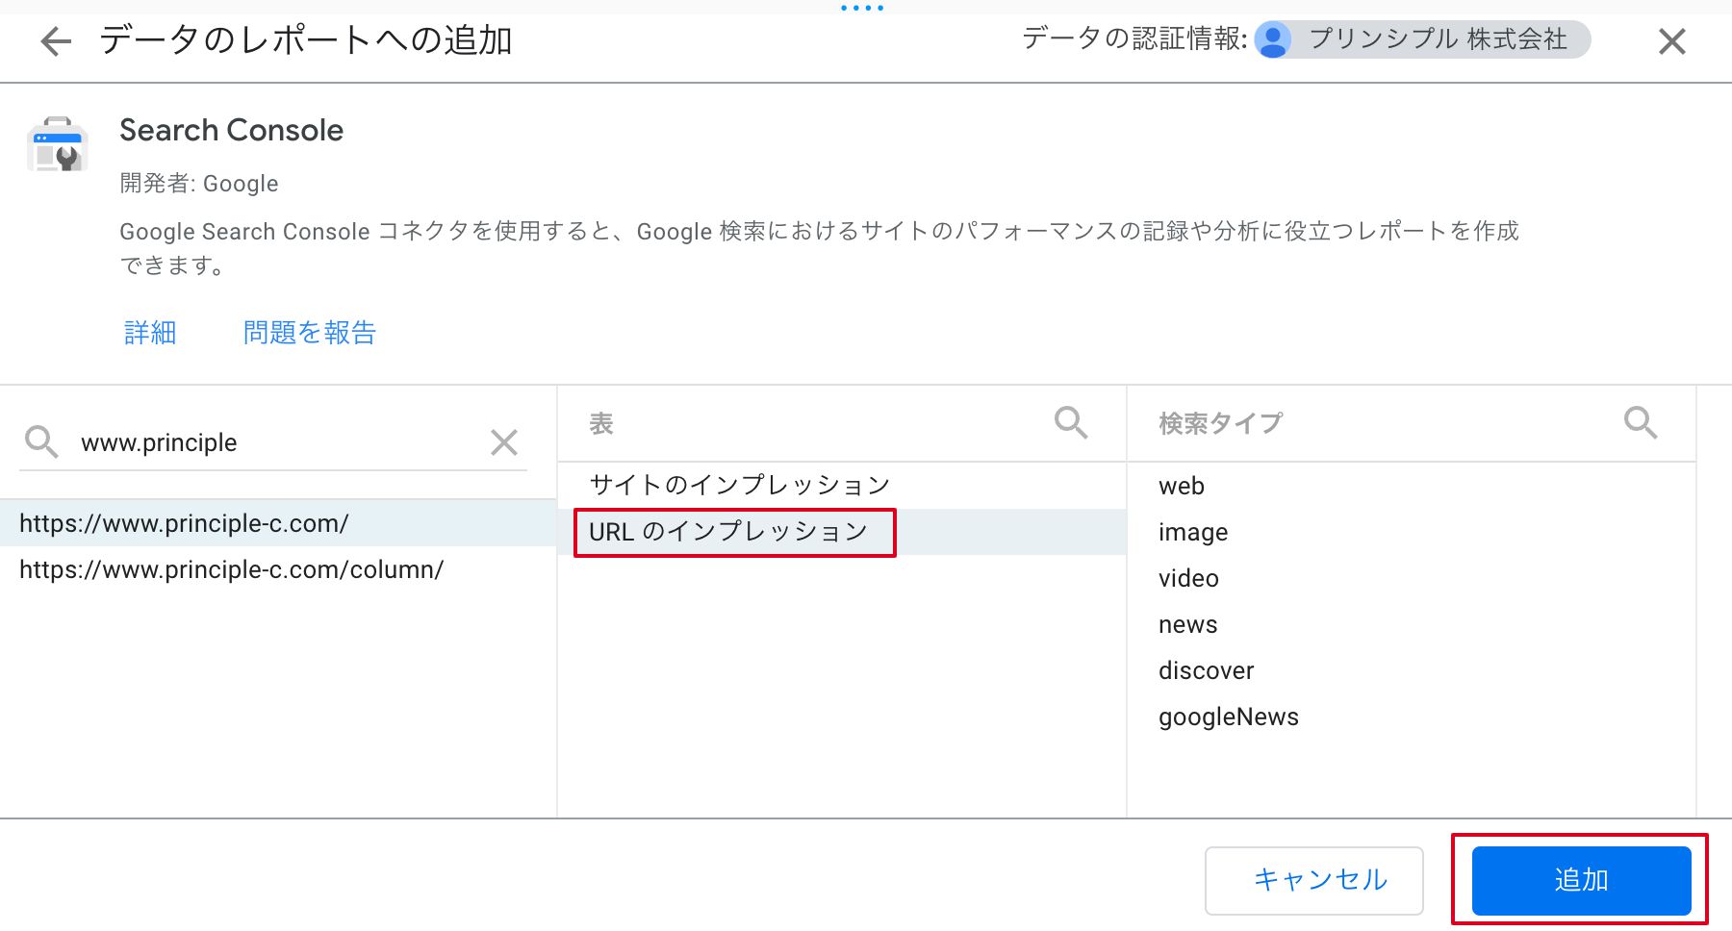Open the プリンシプル 株式会社 credentials chip
1732x931 pixels.
[1422, 39]
